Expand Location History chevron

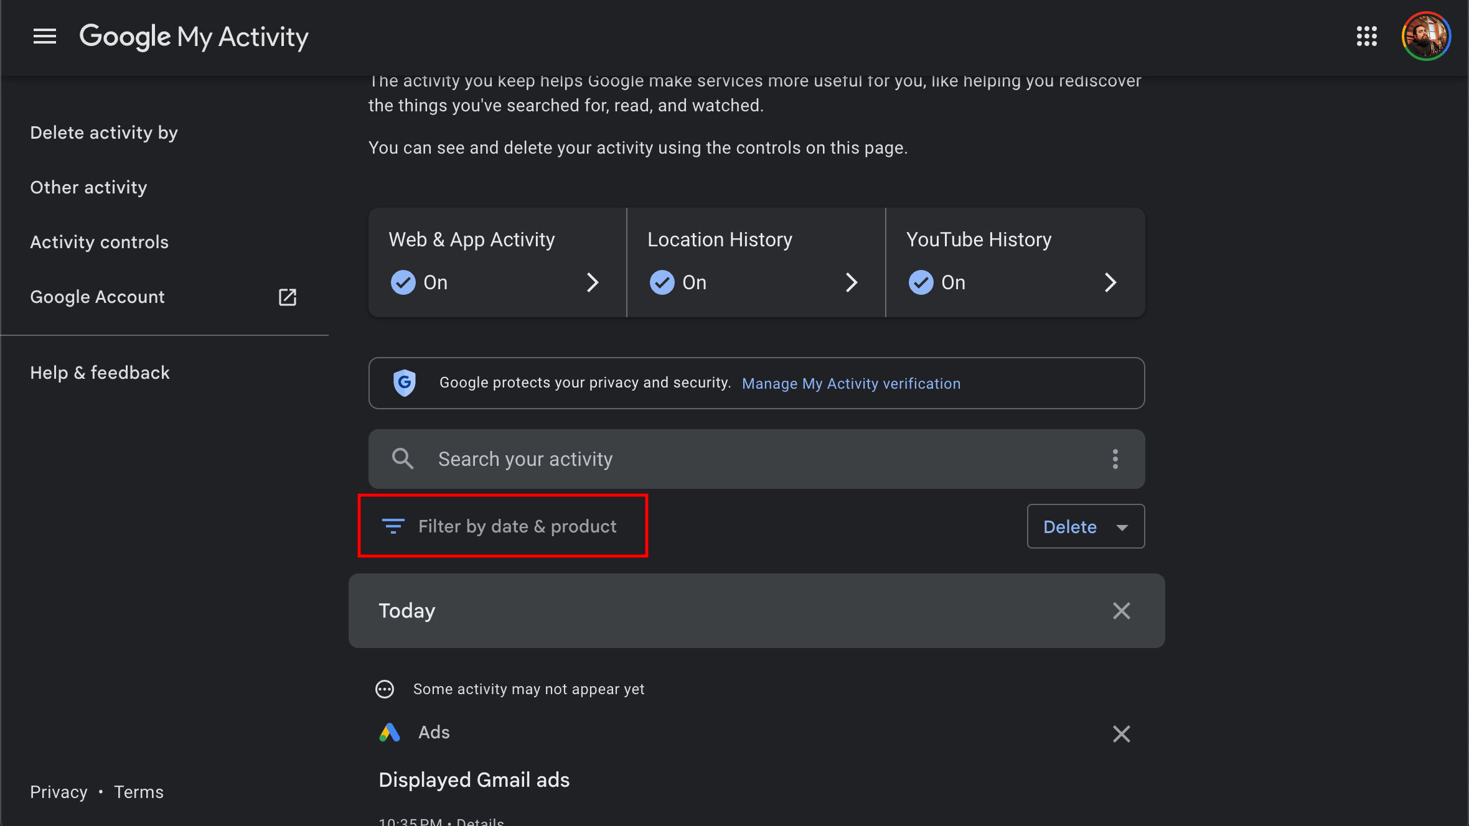[x=850, y=282]
